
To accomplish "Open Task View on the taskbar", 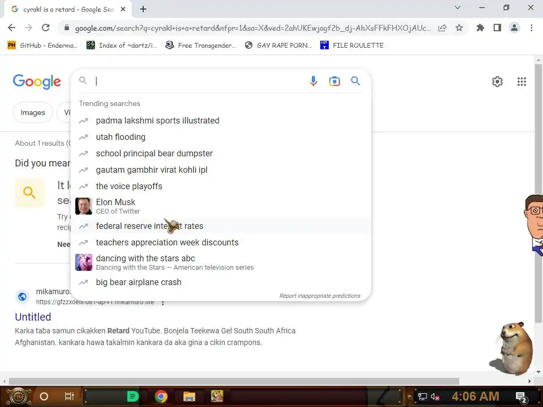I will point(69,396).
